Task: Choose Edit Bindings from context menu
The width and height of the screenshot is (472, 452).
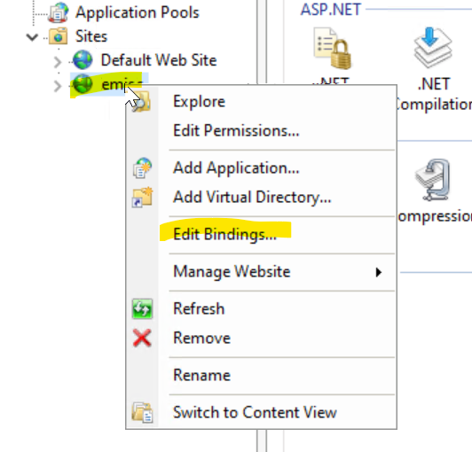Action: tap(224, 234)
